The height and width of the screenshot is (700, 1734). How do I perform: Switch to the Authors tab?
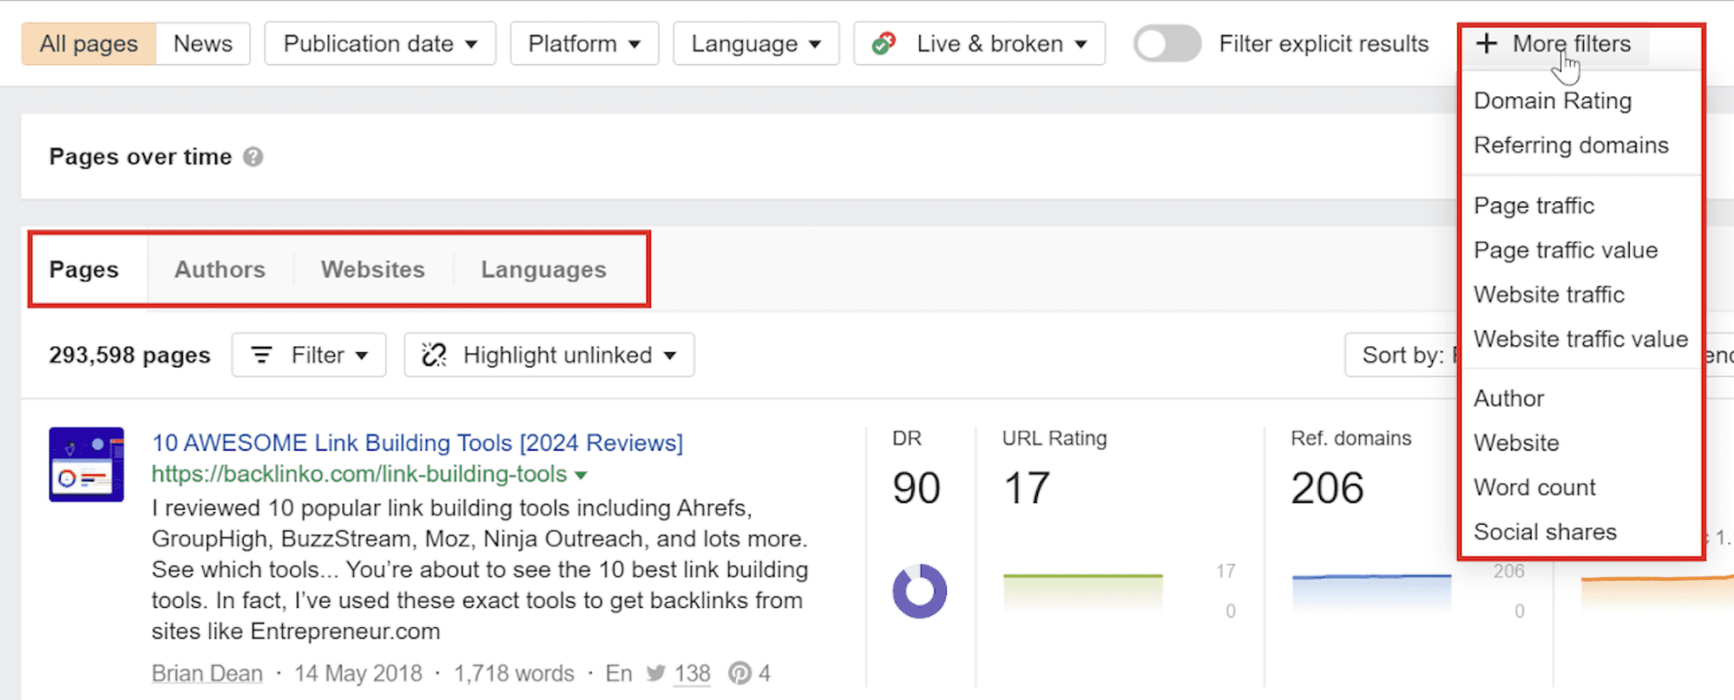pyautogui.click(x=220, y=269)
